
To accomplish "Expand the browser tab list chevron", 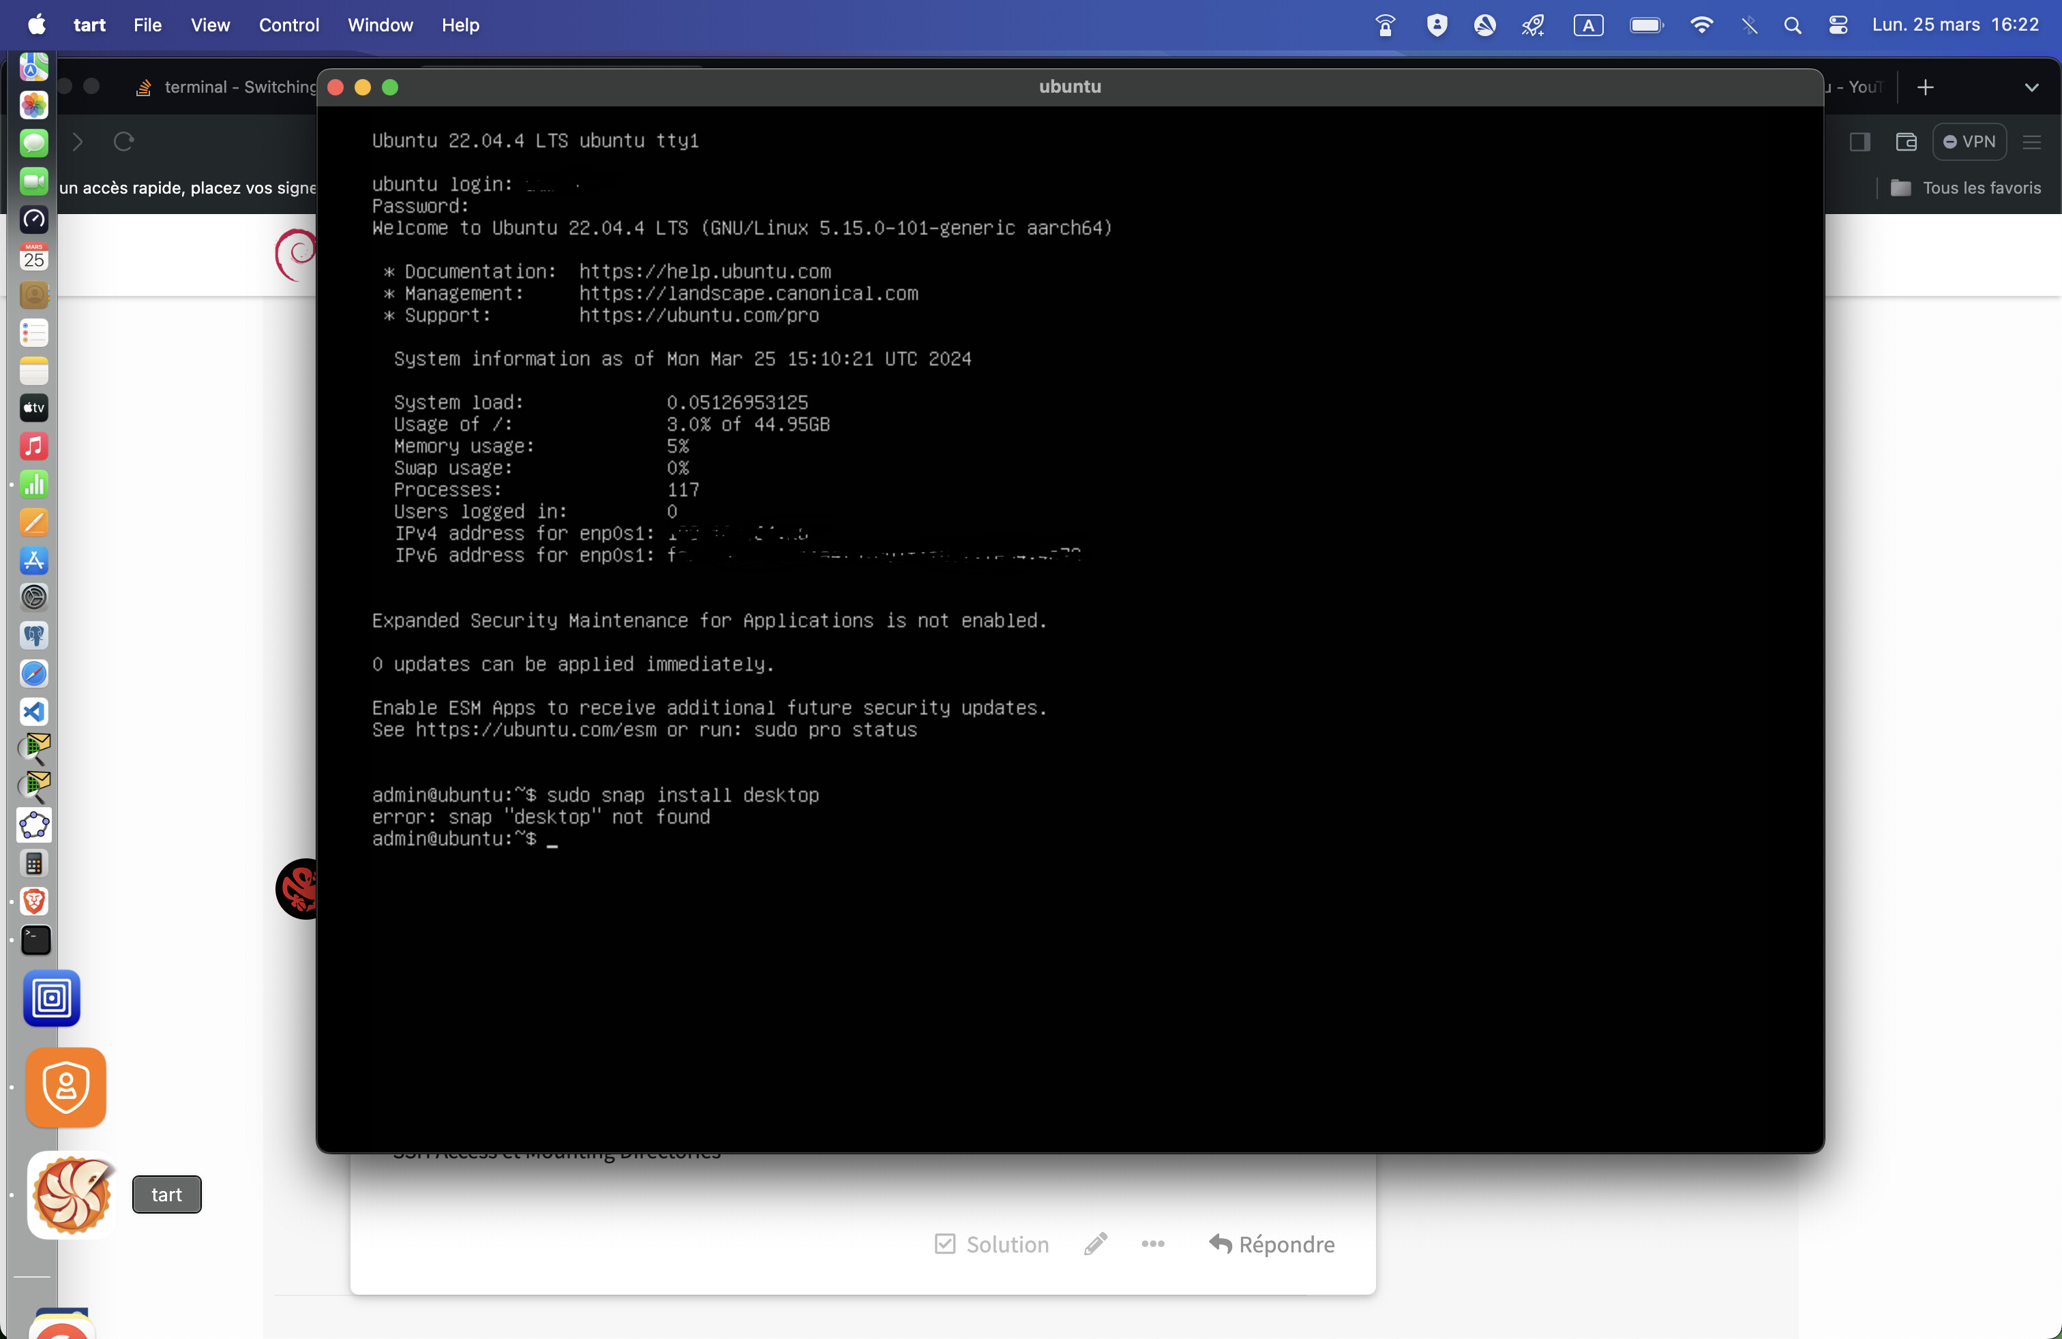I will (2031, 87).
